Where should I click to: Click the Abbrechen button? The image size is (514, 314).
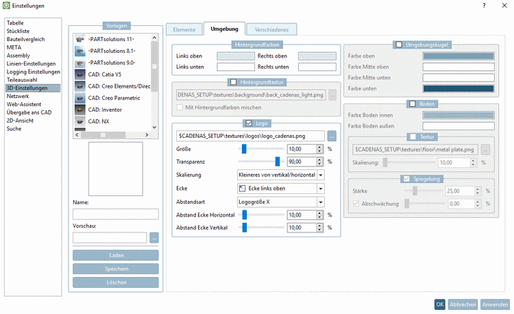463,304
